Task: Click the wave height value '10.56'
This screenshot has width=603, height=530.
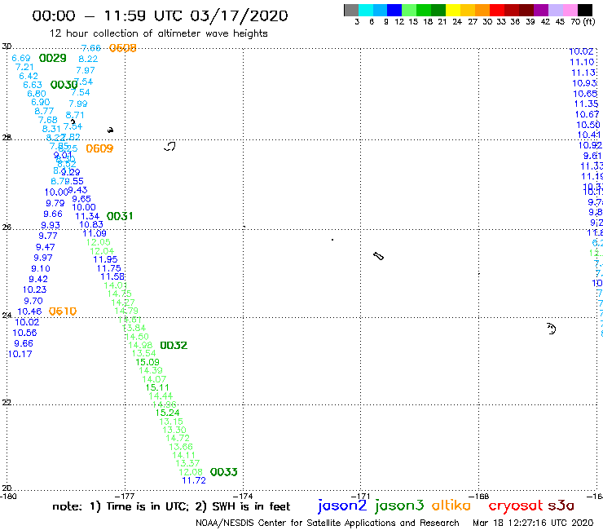Action: click(x=24, y=333)
